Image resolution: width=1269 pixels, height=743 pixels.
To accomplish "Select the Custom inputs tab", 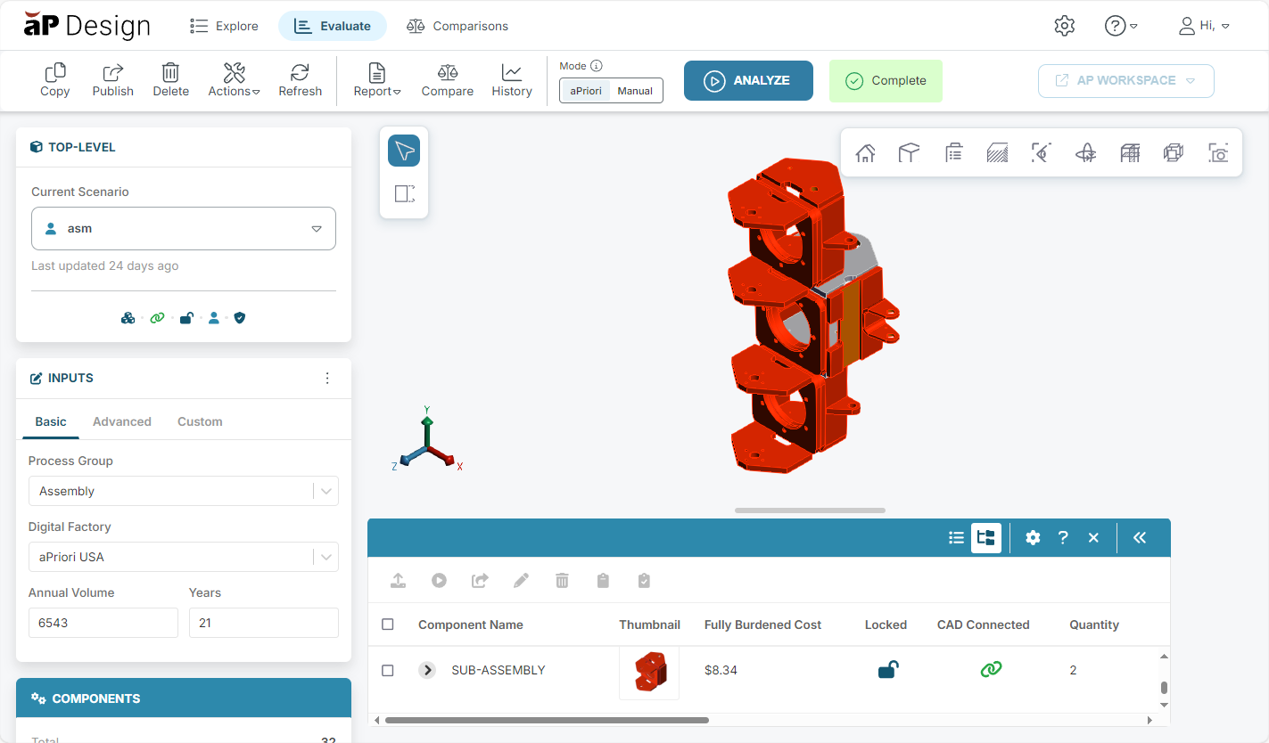I will (200, 421).
